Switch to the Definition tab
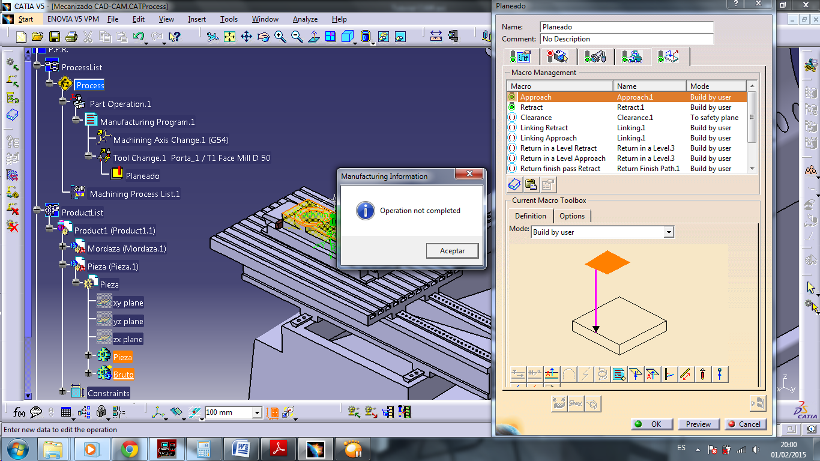The height and width of the screenshot is (461, 820). click(531, 216)
